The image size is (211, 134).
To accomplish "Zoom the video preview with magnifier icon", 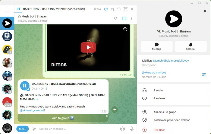I will (x=125, y=29).
